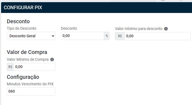This screenshot has height=105, width=192.
Task: Click the % suffix on the Desconto field
Action: [107, 36]
